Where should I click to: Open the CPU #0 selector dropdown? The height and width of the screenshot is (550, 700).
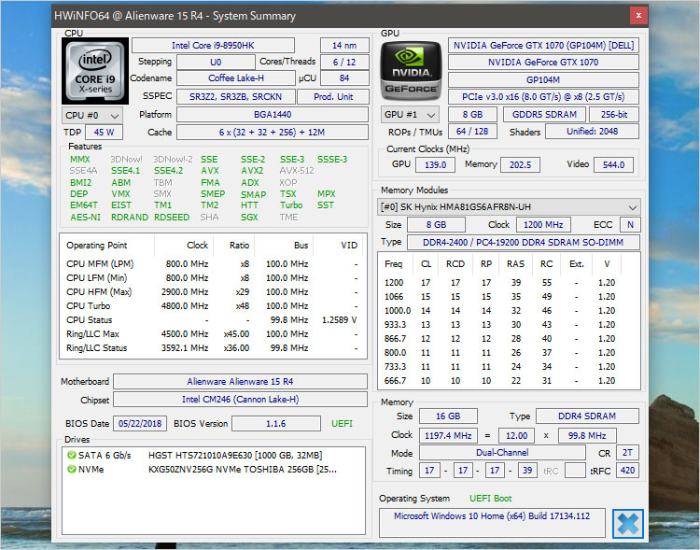point(92,115)
